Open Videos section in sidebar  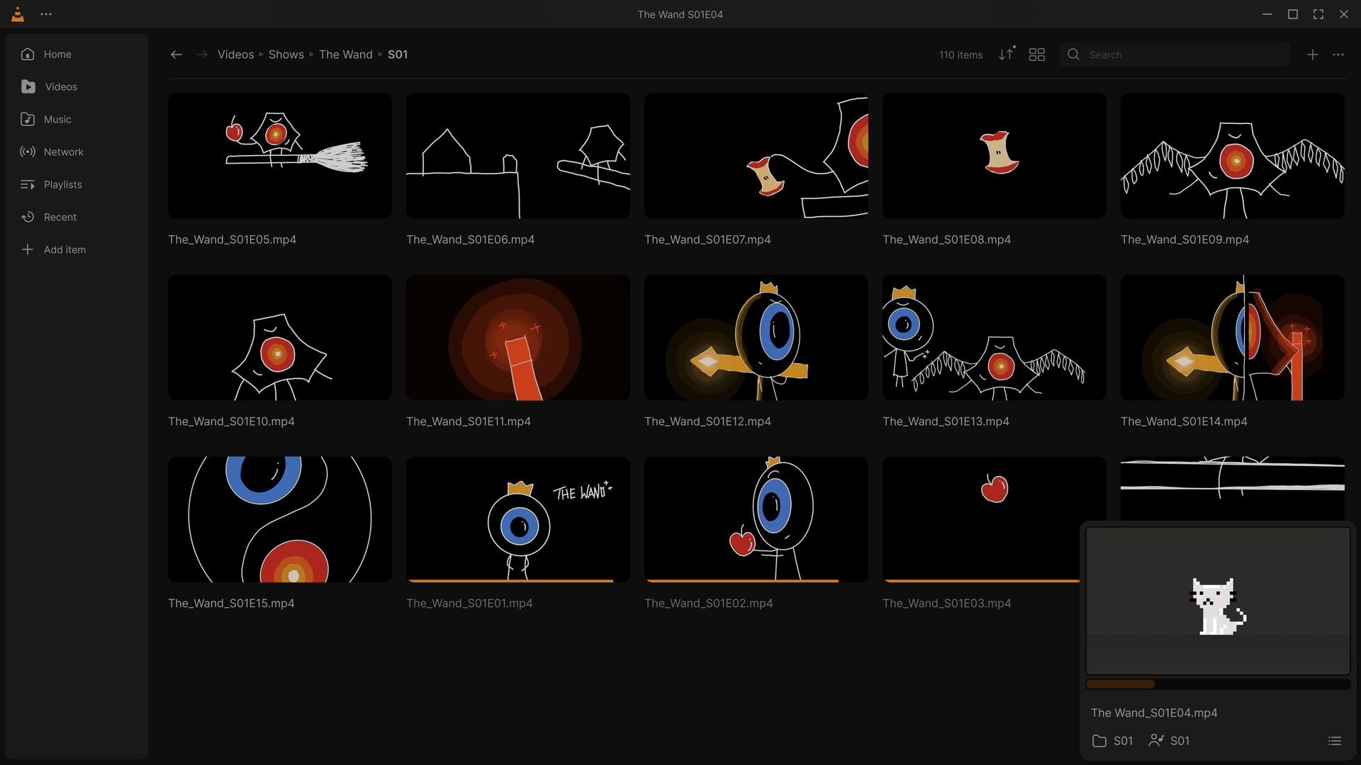pos(77,87)
